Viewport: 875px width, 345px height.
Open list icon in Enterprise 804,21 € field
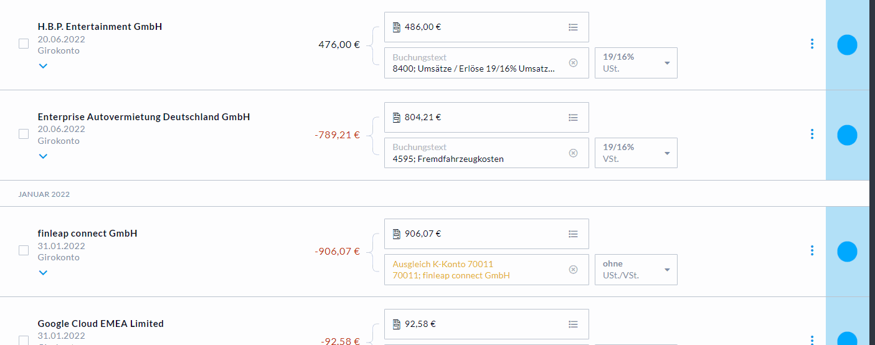point(573,118)
